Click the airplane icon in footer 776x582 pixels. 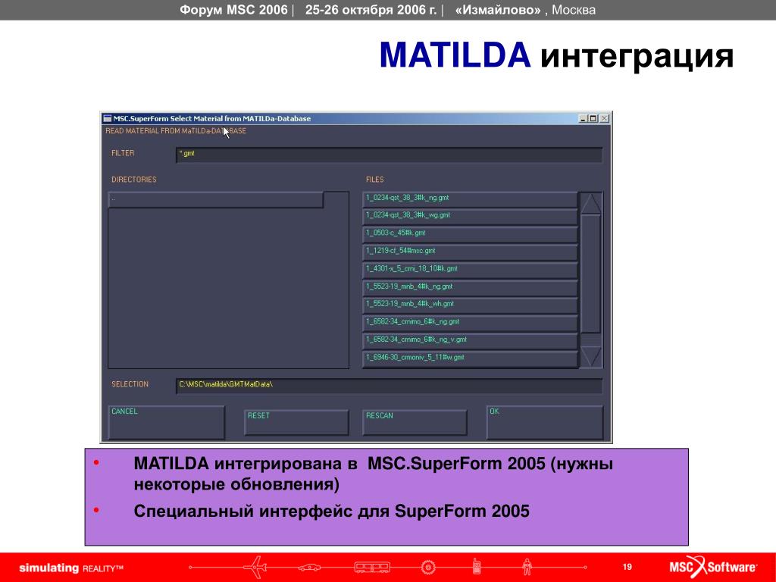click(x=256, y=567)
